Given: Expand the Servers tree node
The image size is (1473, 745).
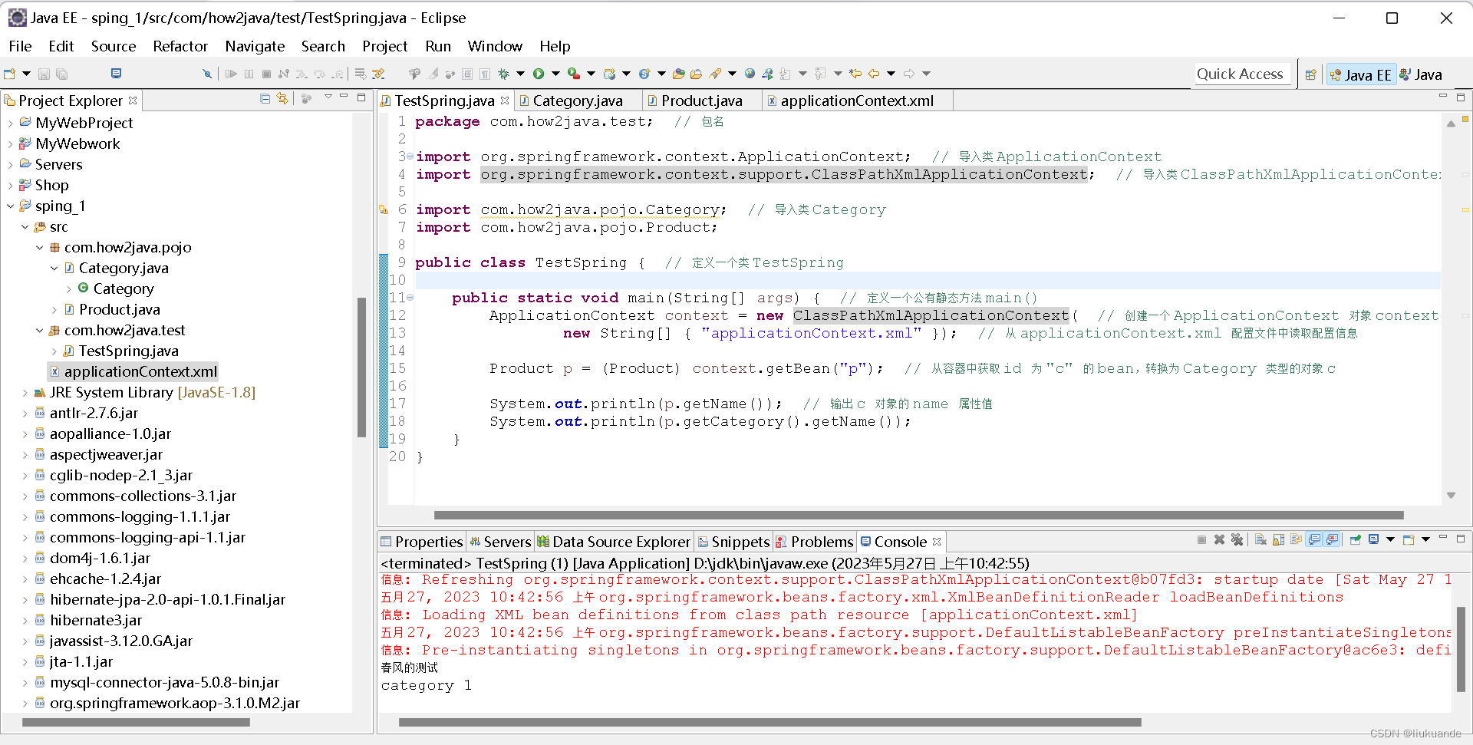Looking at the screenshot, I should (10, 164).
